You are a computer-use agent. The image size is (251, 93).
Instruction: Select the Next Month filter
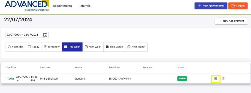(136, 47)
